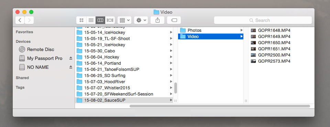Viewport: 330px width, 127px height.
Task: Click the Share toolbar button
Action: tap(157, 20)
